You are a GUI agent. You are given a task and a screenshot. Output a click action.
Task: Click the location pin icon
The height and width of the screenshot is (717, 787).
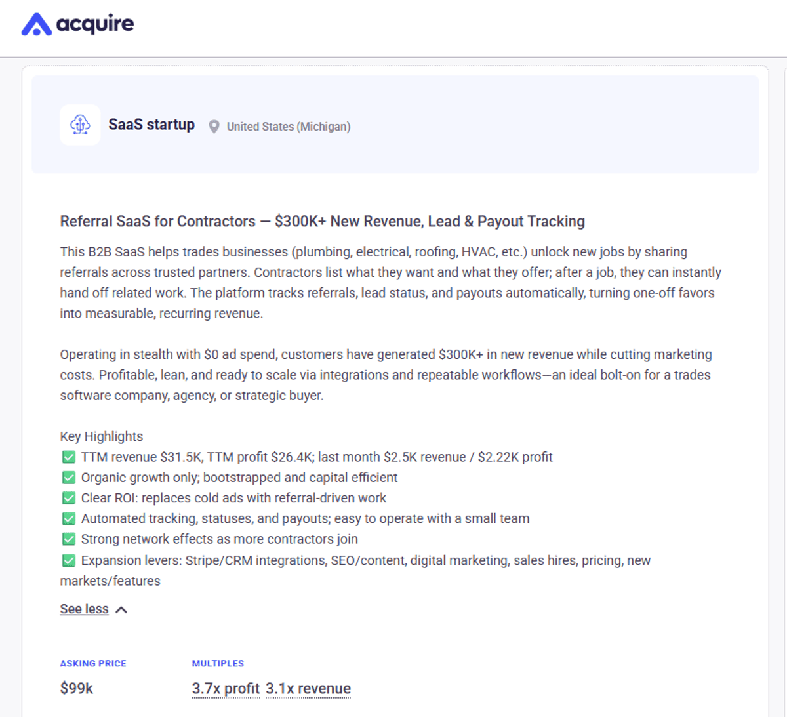(x=214, y=127)
